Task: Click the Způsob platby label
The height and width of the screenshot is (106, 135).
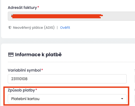Action: pyautogui.click(x=21, y=90)
